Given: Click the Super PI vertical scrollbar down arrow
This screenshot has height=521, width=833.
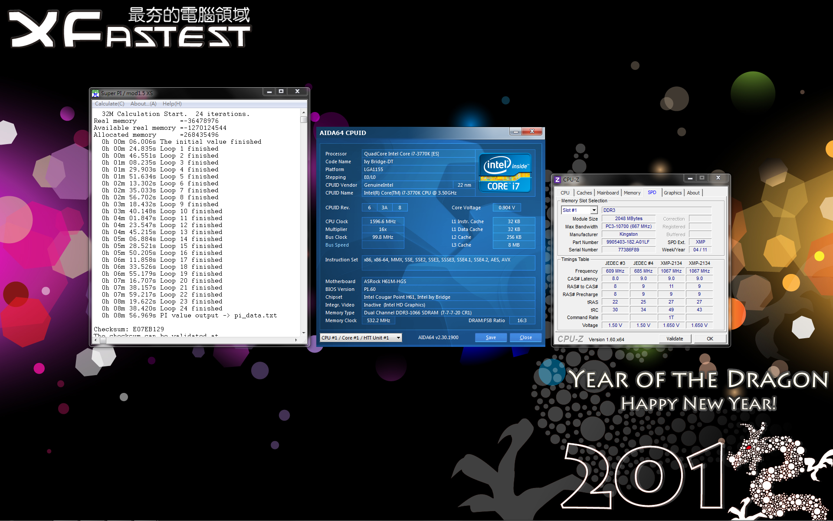Looking at the screenshot, I should 304,333.
